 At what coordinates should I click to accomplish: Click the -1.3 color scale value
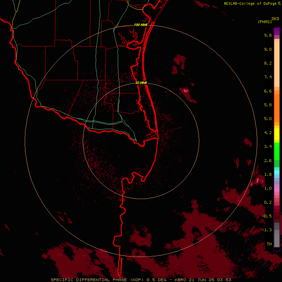tap(267, 230)
